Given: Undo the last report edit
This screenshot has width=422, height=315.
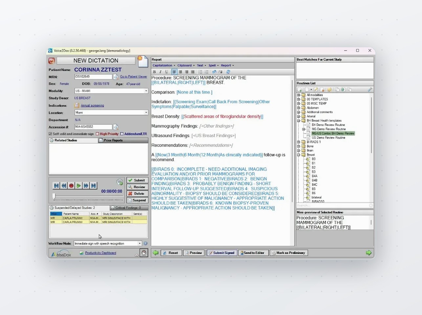Looking at the screenshot, I should 214,72.
